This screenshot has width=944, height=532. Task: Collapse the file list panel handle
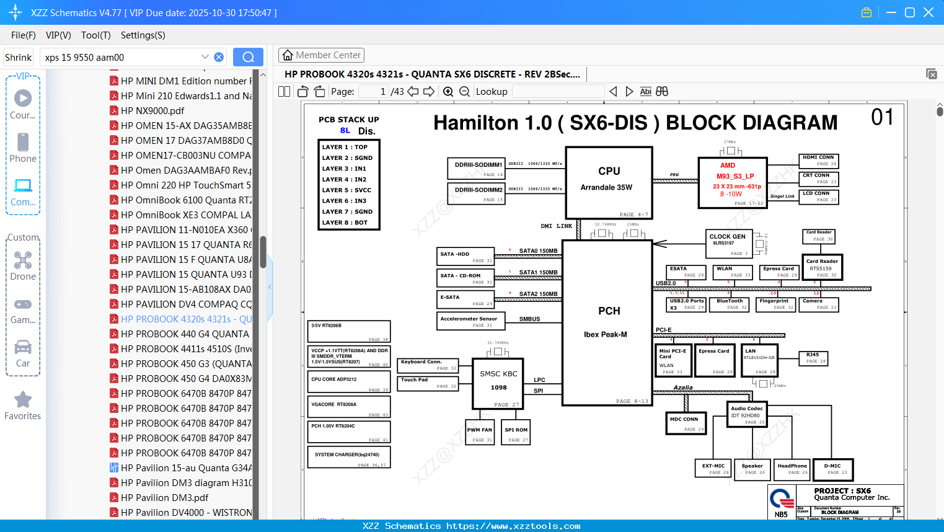point(270,287)
